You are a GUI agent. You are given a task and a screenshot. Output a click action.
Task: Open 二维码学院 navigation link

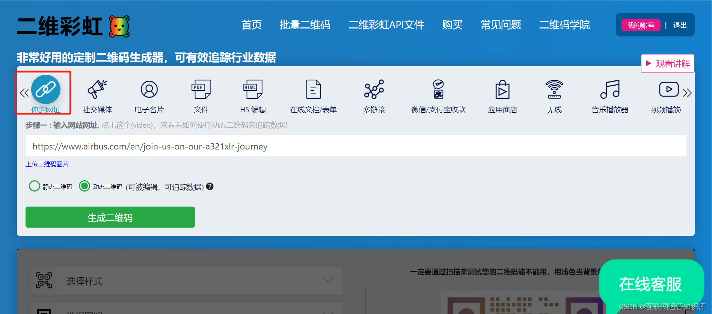(x=564, y=25)
